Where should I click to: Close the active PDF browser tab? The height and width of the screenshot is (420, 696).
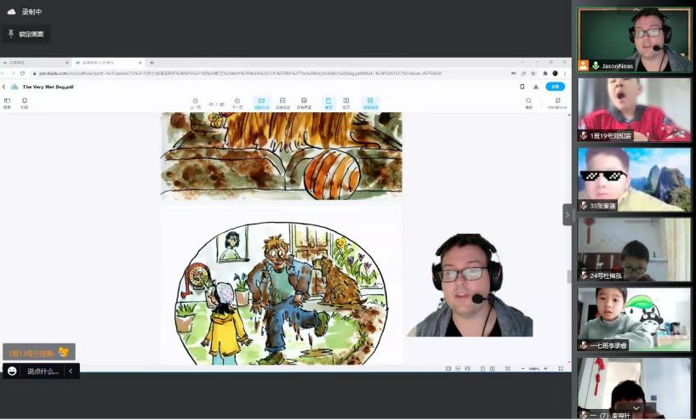point(140,63)
